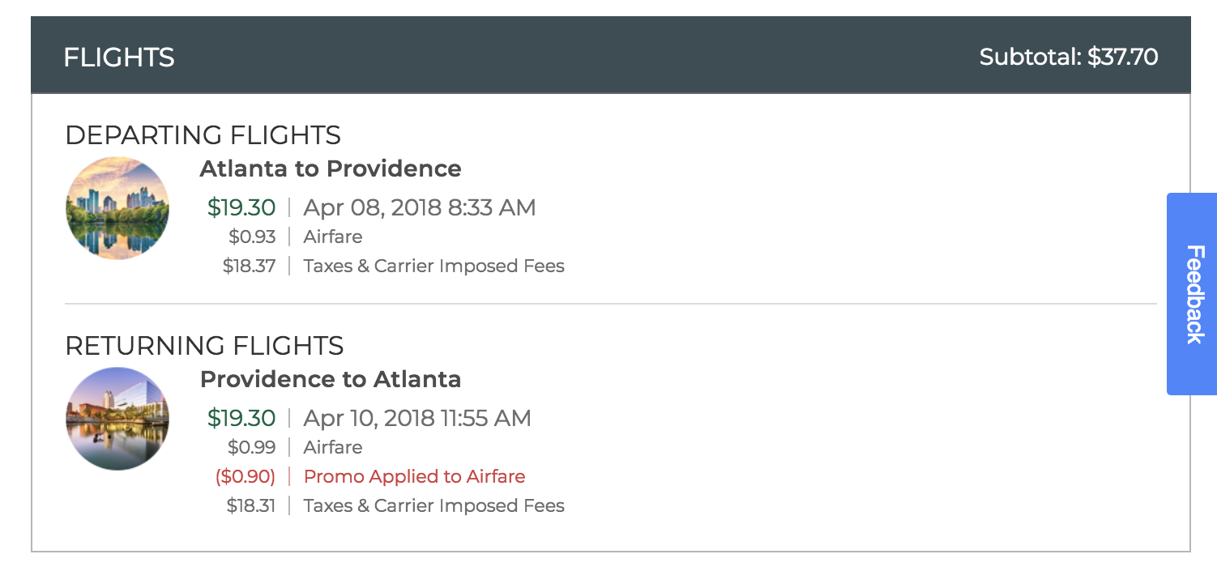
Task: Click the $19.30 returning flight price
Action: [x=241, y=418]
